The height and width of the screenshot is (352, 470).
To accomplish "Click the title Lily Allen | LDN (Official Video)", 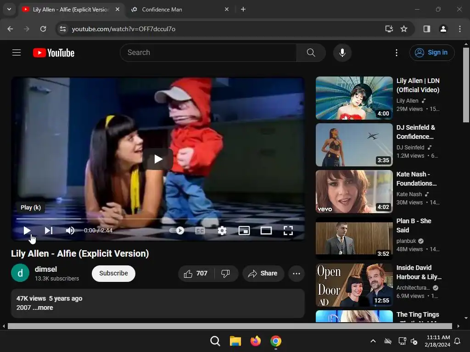I will 418,85.
